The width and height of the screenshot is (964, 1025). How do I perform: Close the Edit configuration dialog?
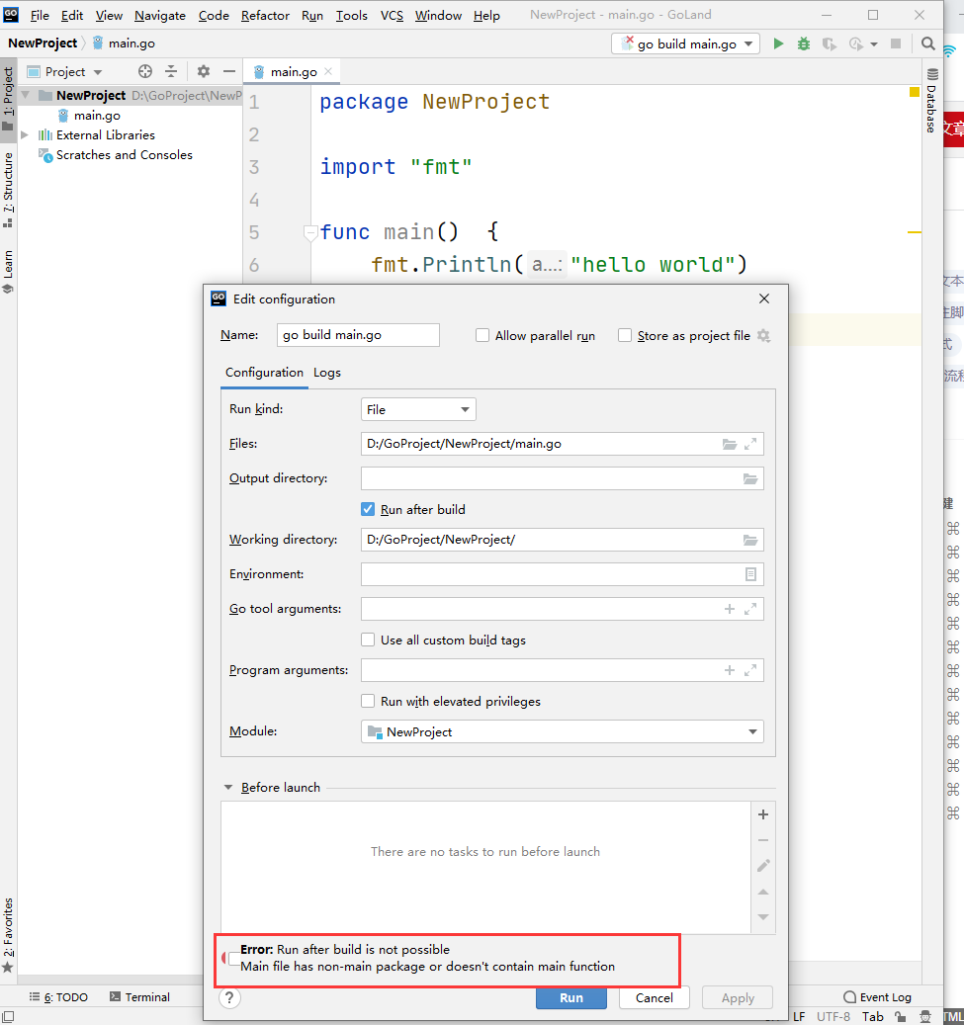(764, 299)
